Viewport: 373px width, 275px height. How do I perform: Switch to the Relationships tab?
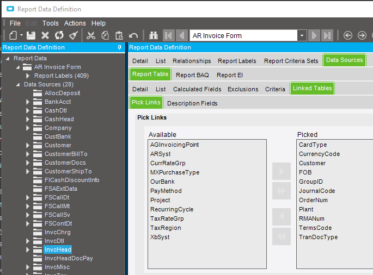[x=192, y=61]
